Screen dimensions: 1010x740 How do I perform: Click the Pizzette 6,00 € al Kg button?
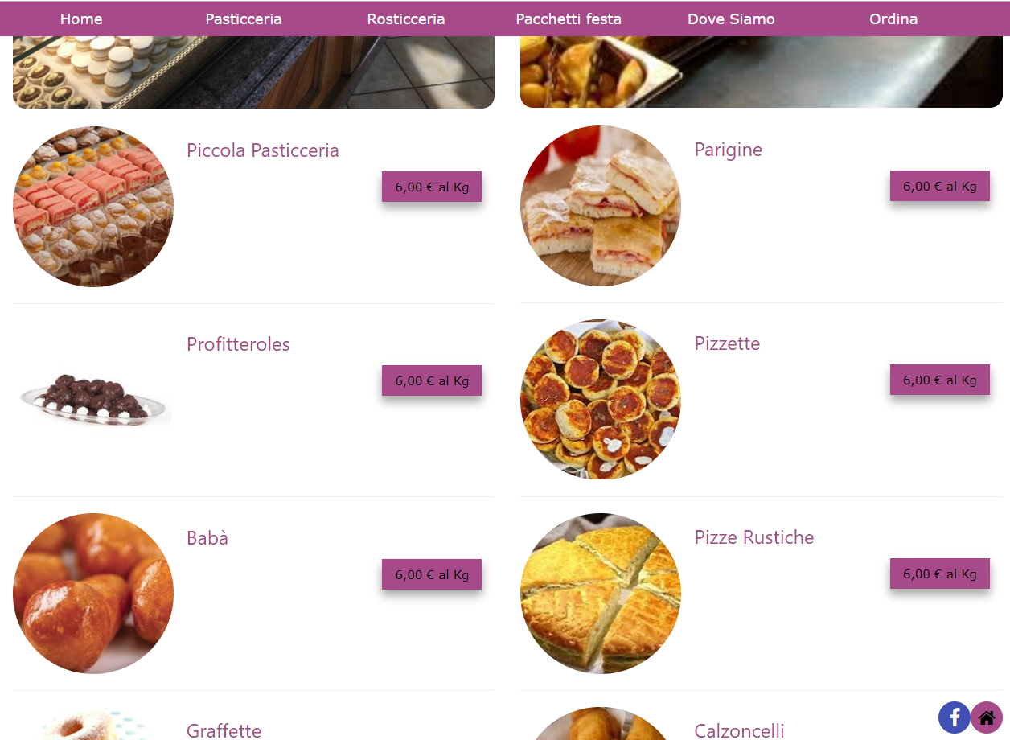click(940, 380)
